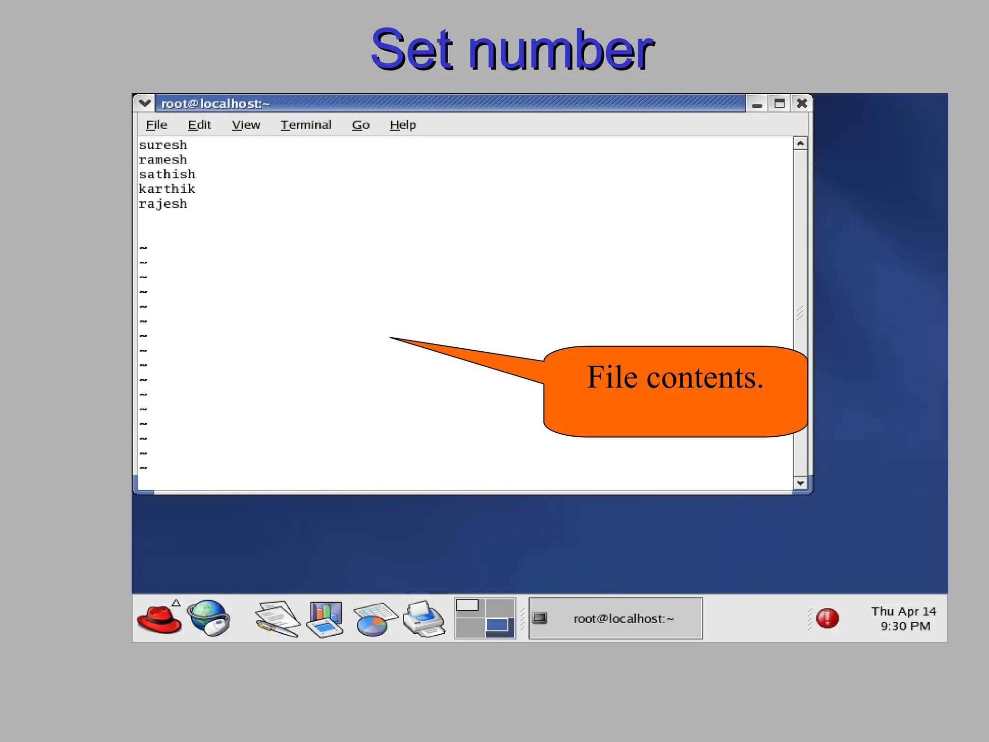Click the clock showing Thu Apr 14
The height and width of the screenshot is (742, 989).
904,619
